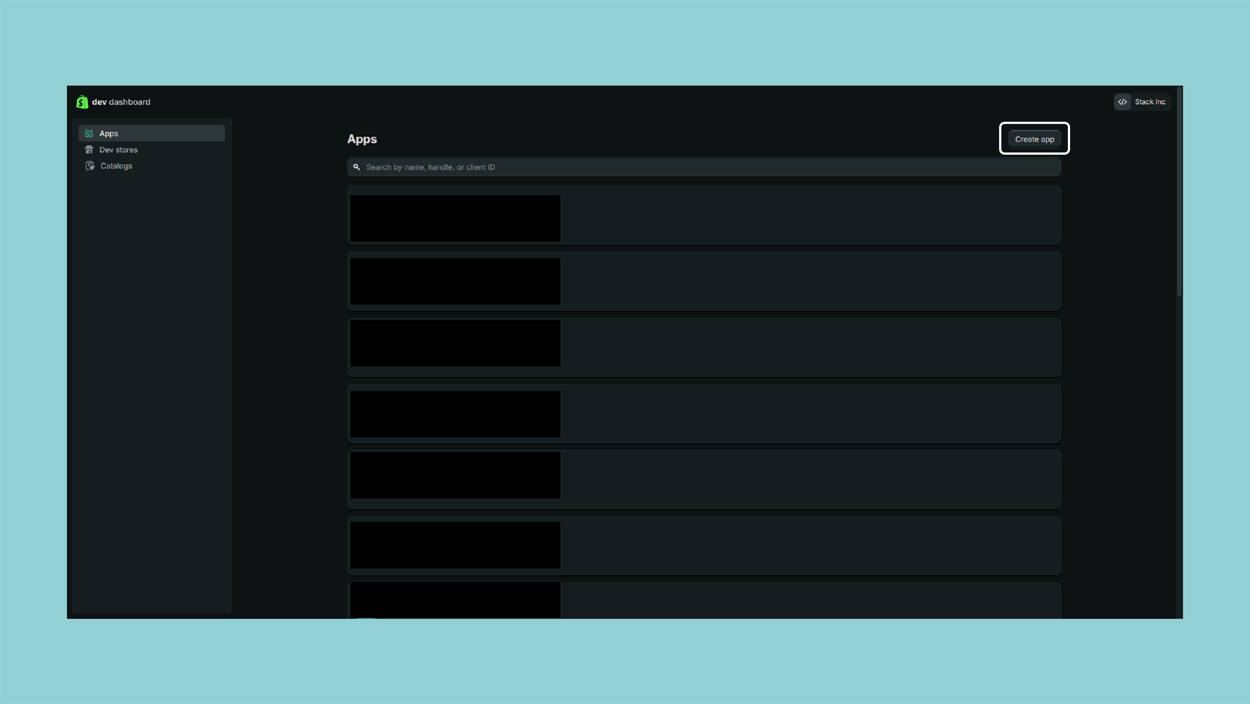Open the Stack Inc organization switcher
This screenshot has width=1250, height=704.
tap(1150, 102)
